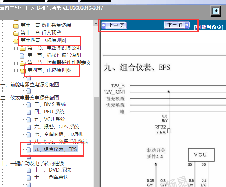The image size is (226, 187).
Task: Expand 第三节 控制器插件针脚定义 node
Action: 16,63
